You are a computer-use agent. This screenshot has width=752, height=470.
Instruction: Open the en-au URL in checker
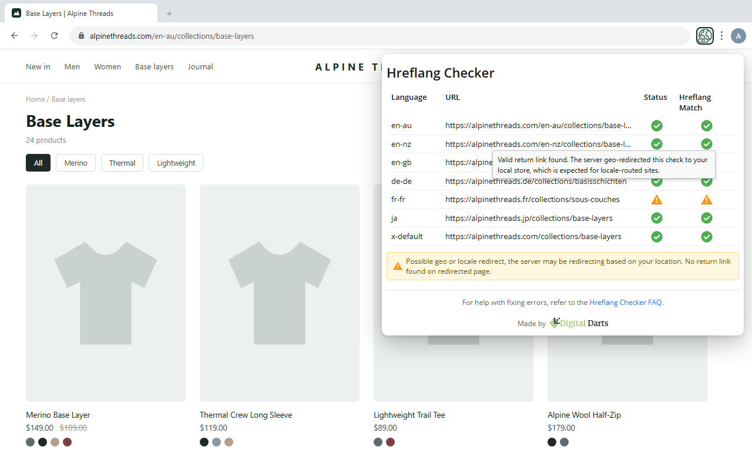coord(538,125)
